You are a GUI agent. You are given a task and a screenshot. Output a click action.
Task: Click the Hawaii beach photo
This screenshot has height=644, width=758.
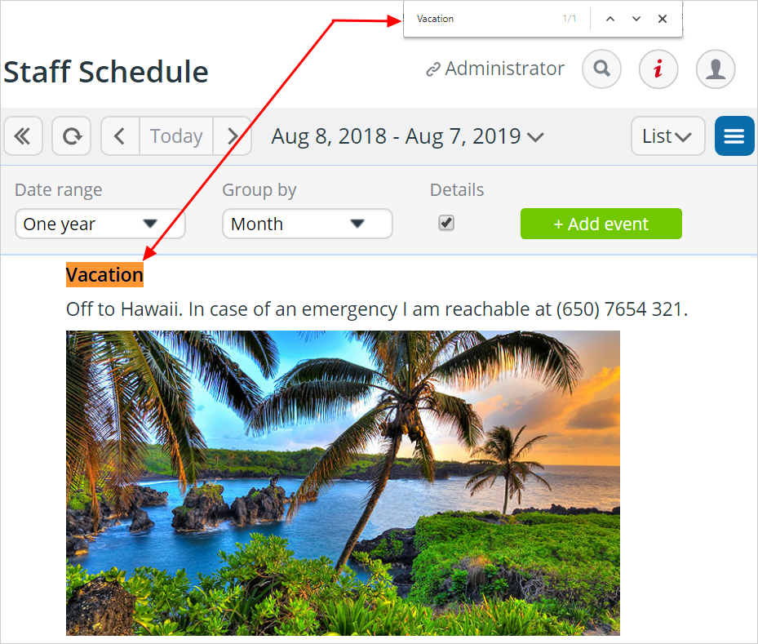click(343, 483)
